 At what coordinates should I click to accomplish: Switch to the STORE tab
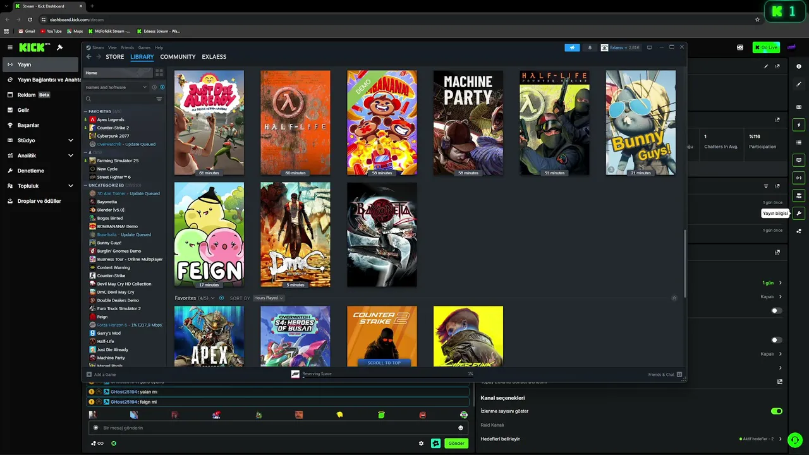(115, 57)
